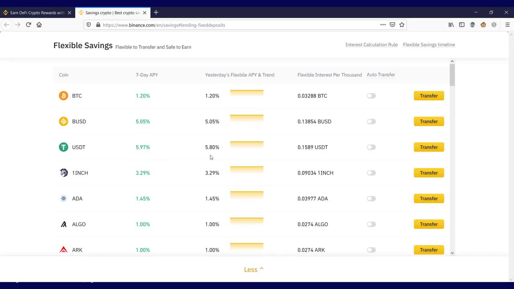Image resolution: width=514 pixels, height=289 pixels.
Task: Bookmark this page with the star icon
Action: pyautogui.click(x=402, y=24)
